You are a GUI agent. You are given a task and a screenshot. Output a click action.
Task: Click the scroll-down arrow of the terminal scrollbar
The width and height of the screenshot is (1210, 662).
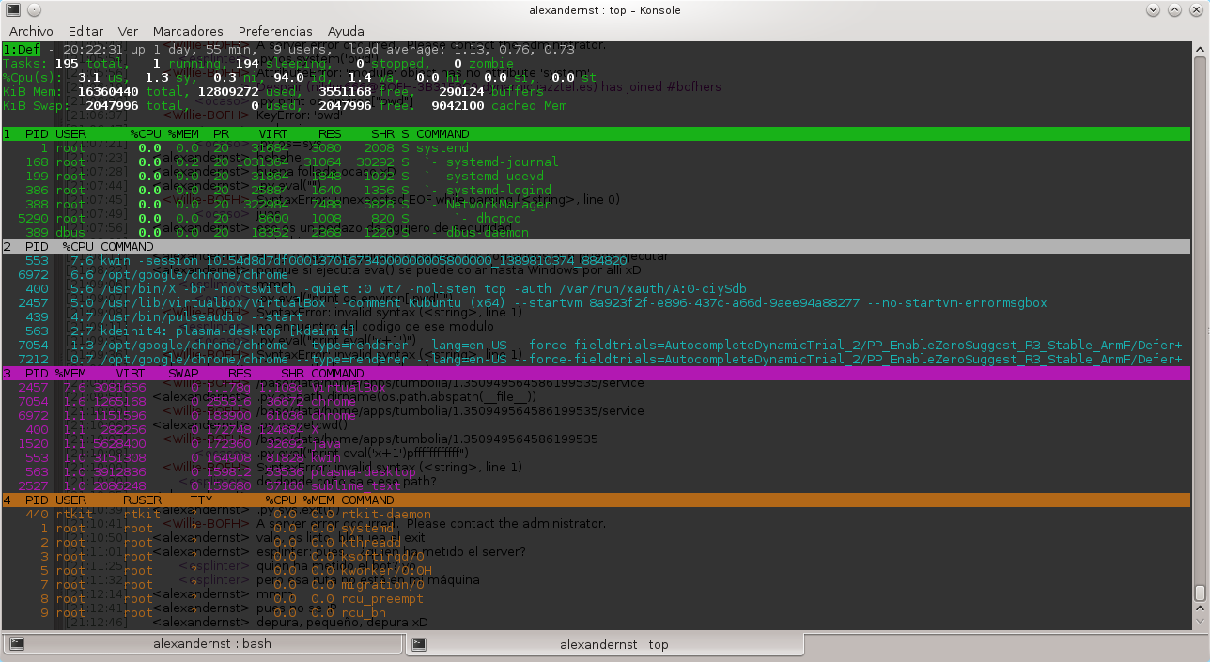pos(1200,624)
